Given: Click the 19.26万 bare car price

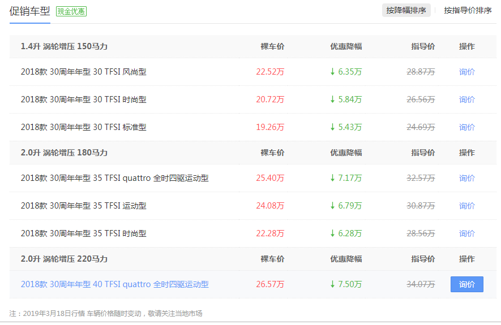Looking at the screenshot, I should pyautogui.click(x=270, y=127).
